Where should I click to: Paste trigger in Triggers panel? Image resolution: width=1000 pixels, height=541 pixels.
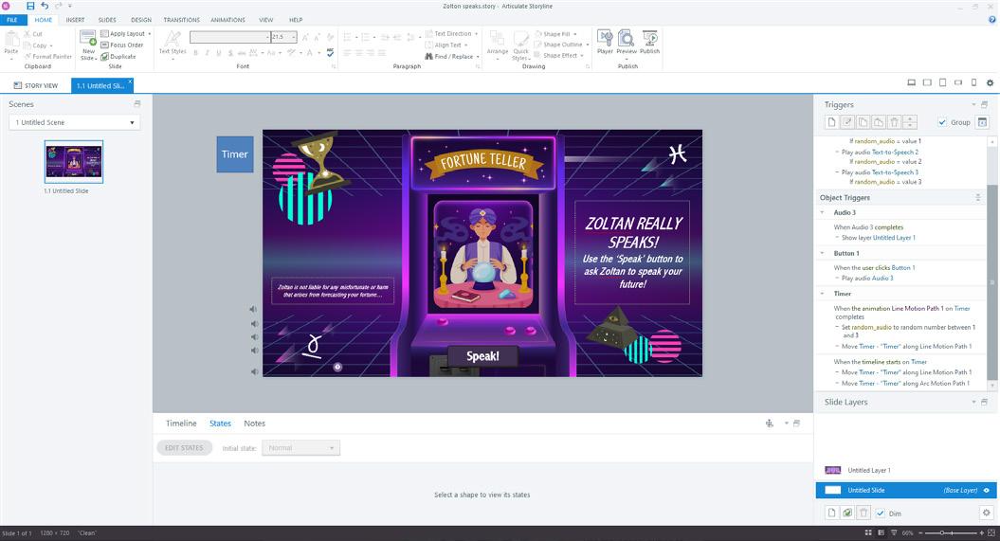pos(878,122)
